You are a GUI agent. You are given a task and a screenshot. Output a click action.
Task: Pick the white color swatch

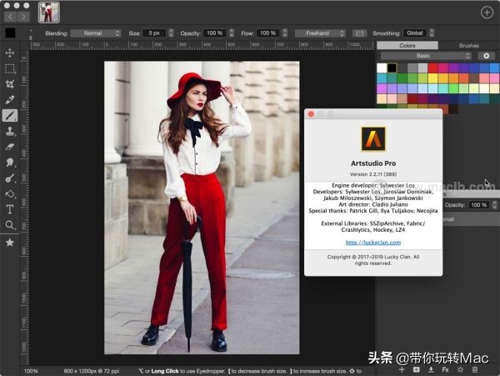tap(382, 68)
